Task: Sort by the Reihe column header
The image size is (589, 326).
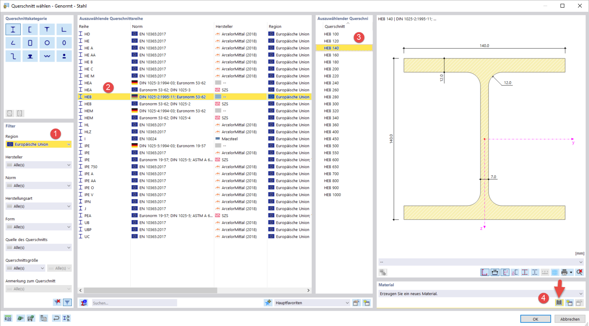Action: (84, 27)
